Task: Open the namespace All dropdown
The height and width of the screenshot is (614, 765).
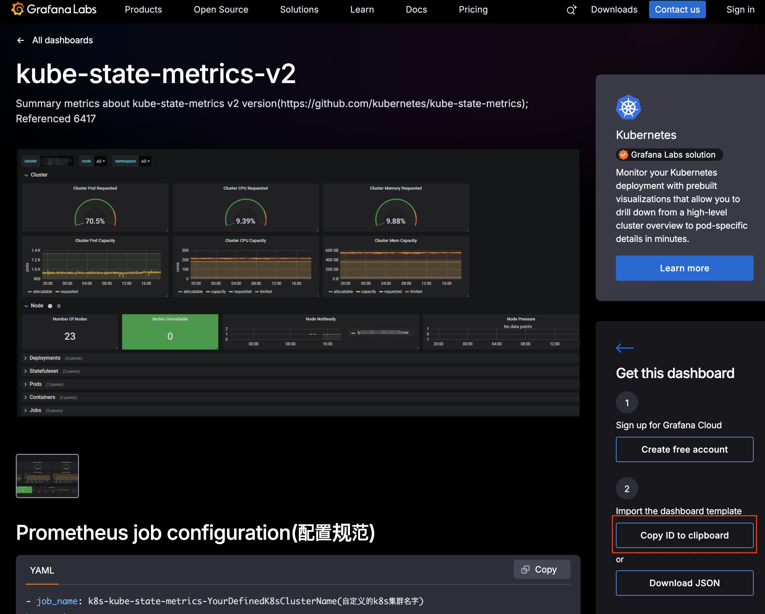Action: tap(145, 161)
